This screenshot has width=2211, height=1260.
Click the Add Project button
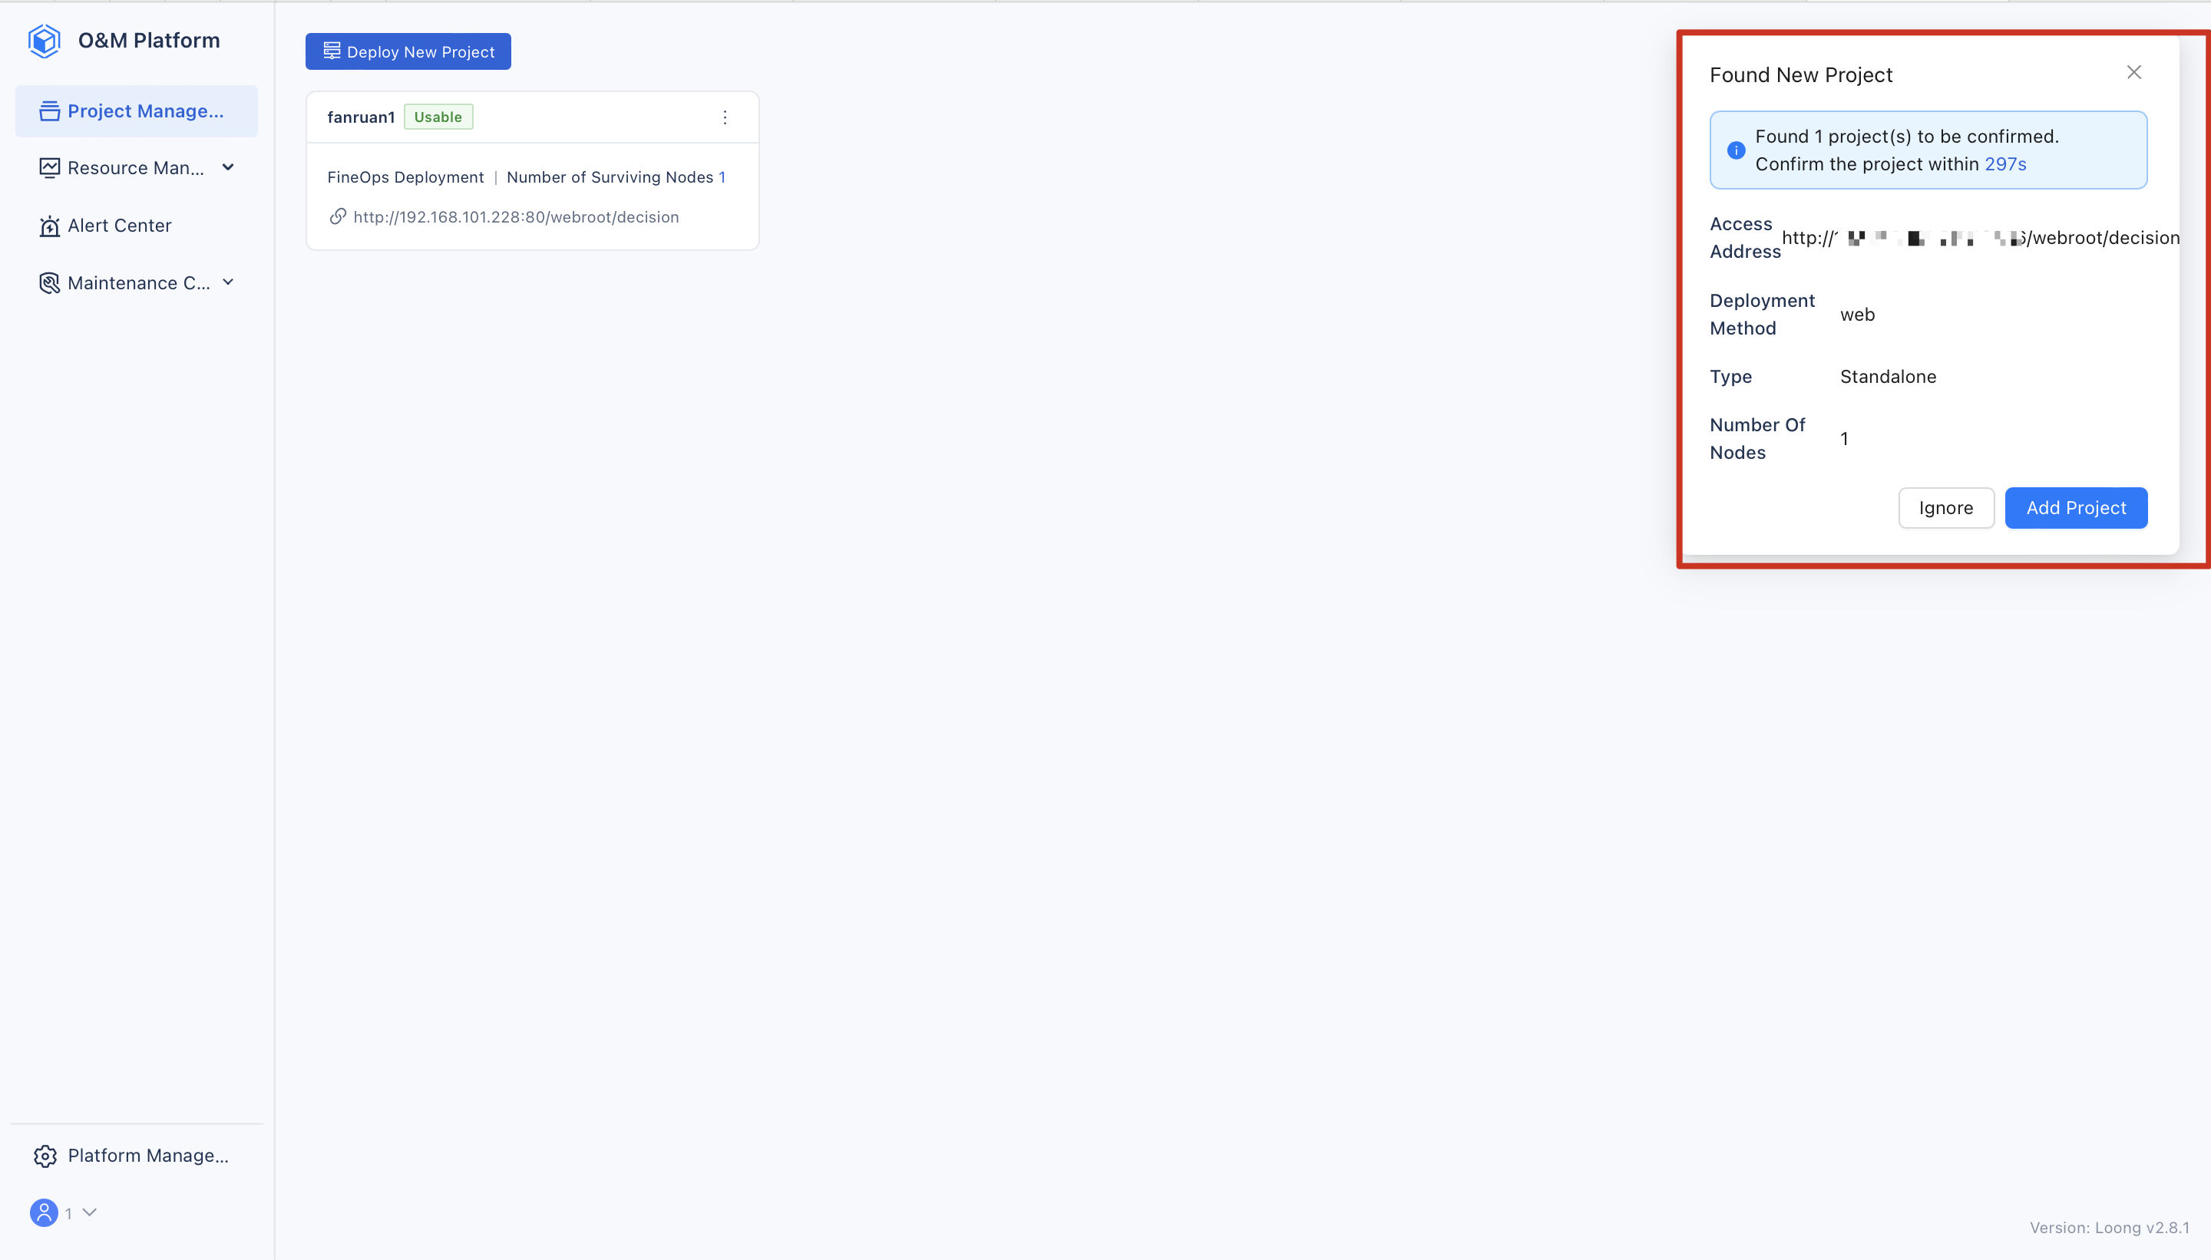click(x=2075, y=508)
